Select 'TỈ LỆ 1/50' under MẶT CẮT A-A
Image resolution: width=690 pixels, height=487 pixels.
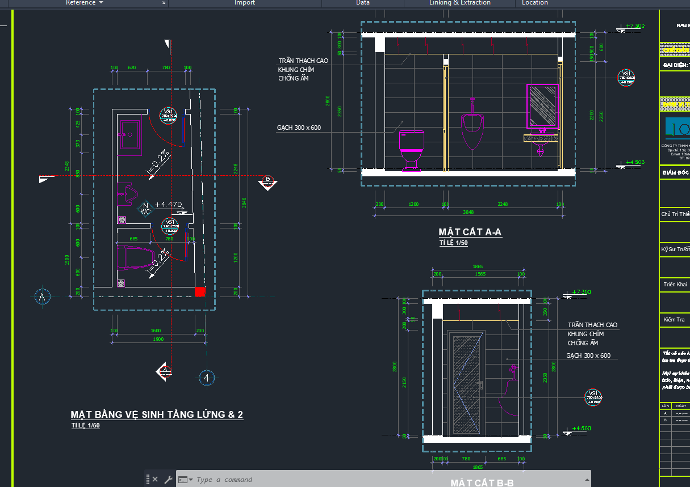click(453, 243)
